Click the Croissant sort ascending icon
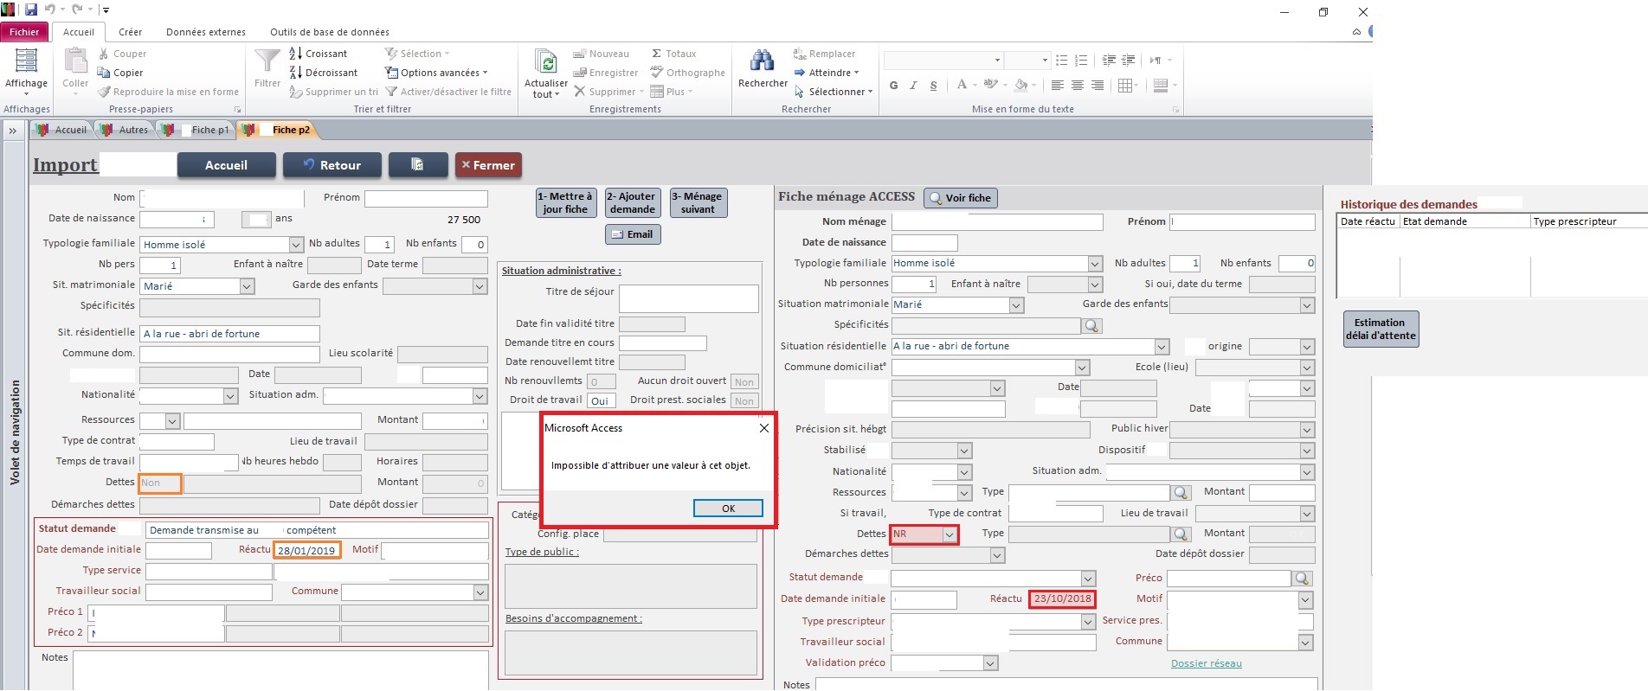 (296, 54)
